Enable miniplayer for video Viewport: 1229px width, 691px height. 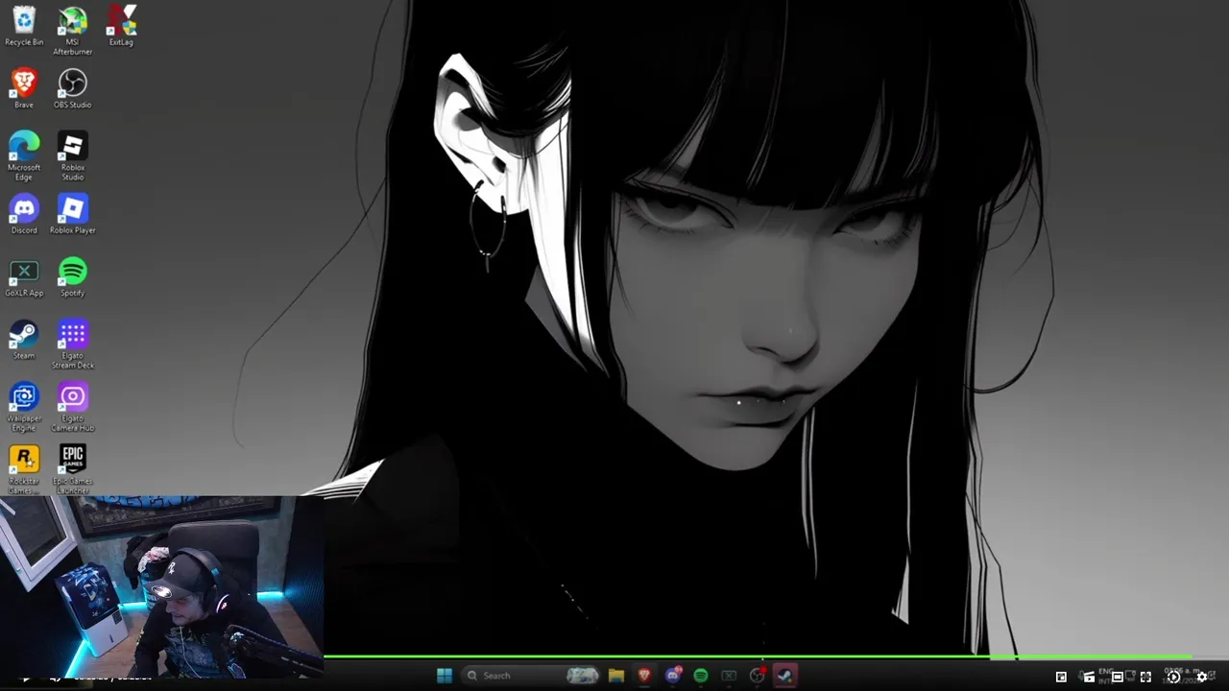click(1061, 677)
